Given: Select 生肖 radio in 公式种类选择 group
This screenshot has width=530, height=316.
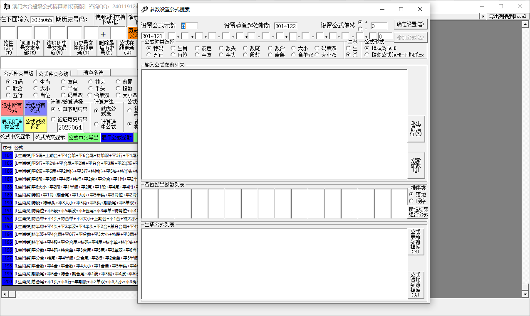Looking at the screenshot, I should (173, 49).
